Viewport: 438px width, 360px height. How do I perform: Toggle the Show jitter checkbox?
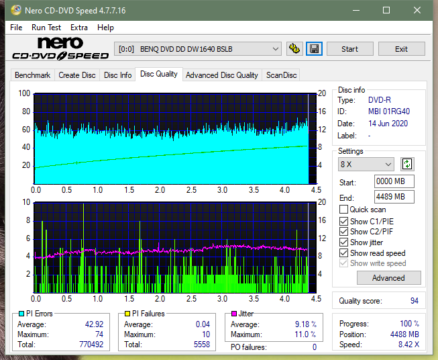[343, 242]
